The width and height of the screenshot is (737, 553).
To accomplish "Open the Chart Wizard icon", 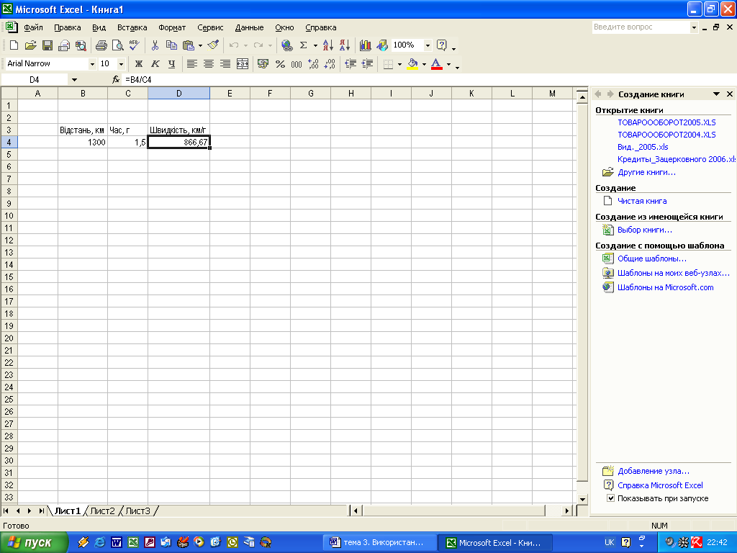I will (365, 45).
